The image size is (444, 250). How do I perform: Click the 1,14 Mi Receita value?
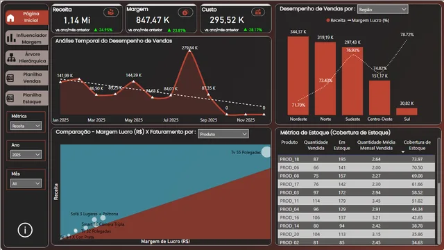point(77,20)
